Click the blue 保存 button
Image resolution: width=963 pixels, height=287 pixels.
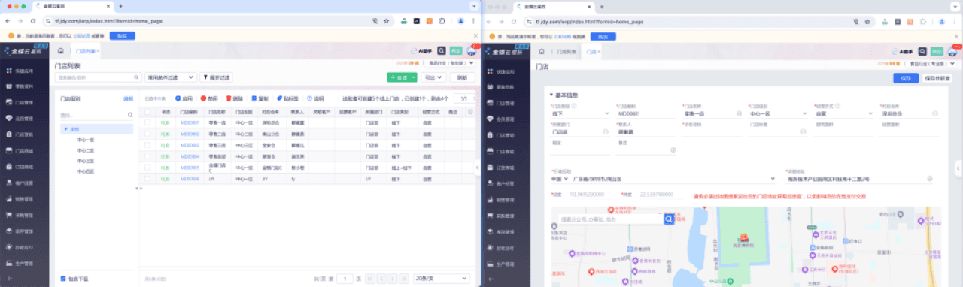905,77
